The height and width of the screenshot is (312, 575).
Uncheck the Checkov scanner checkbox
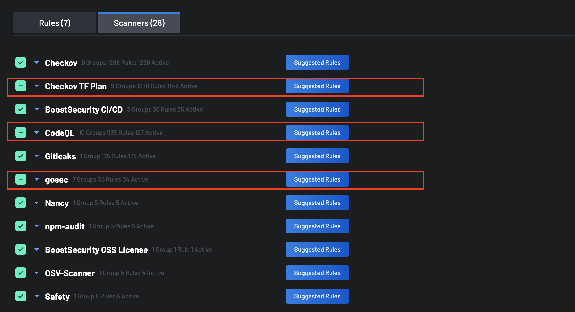pyautogui.click(x=21, y=63)
